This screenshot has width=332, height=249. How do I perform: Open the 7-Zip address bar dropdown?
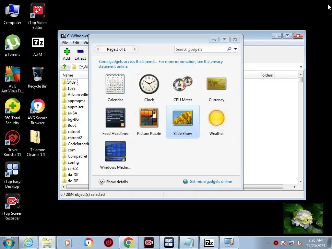click(301, 67)
